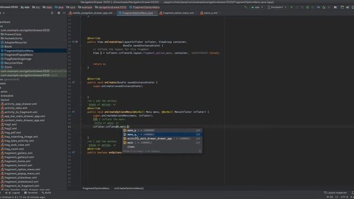Click the navigationdrawer2020 breadcrumb
Viewport: 354px width, 199px height.
pos(111,7)
